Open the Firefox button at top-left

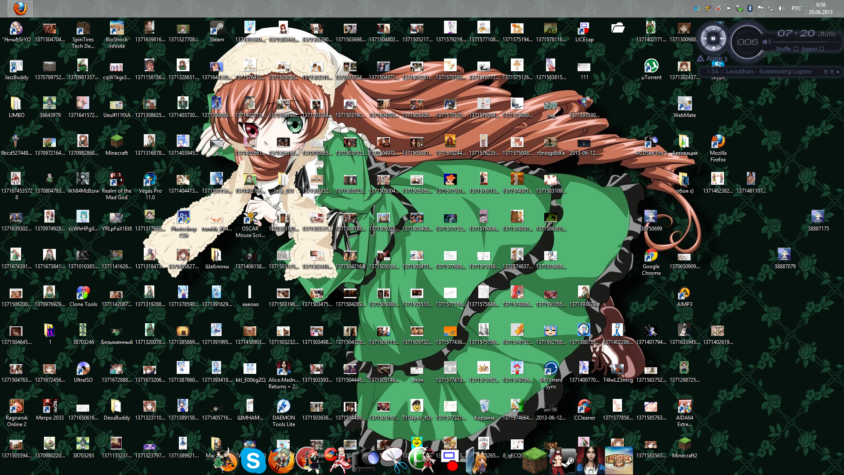point(20,8)
